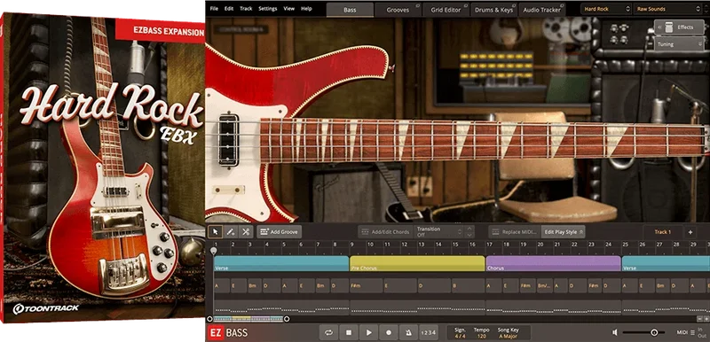Pop out the Grooves tab window icon
The image size is (710, 342).
pyautogui.click(x=417, y=5)
